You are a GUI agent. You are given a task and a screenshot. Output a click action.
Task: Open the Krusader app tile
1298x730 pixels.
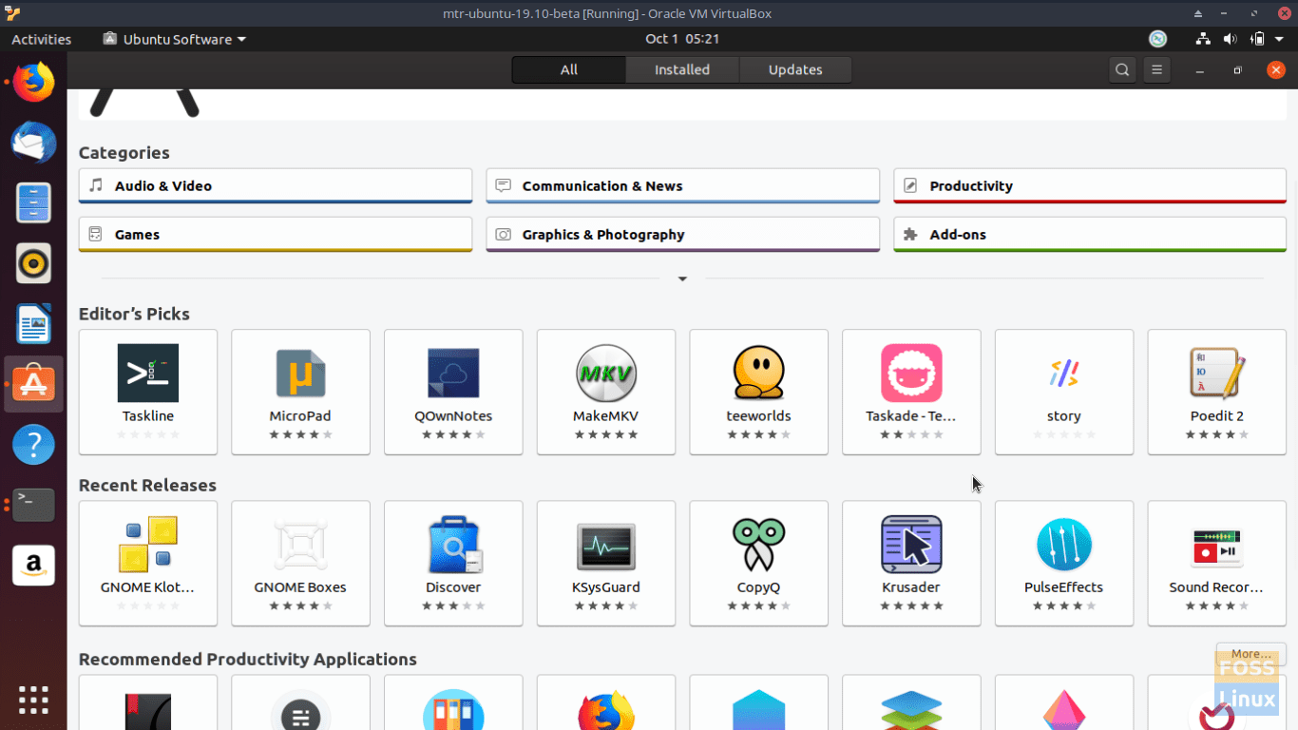tap(911, 563)
